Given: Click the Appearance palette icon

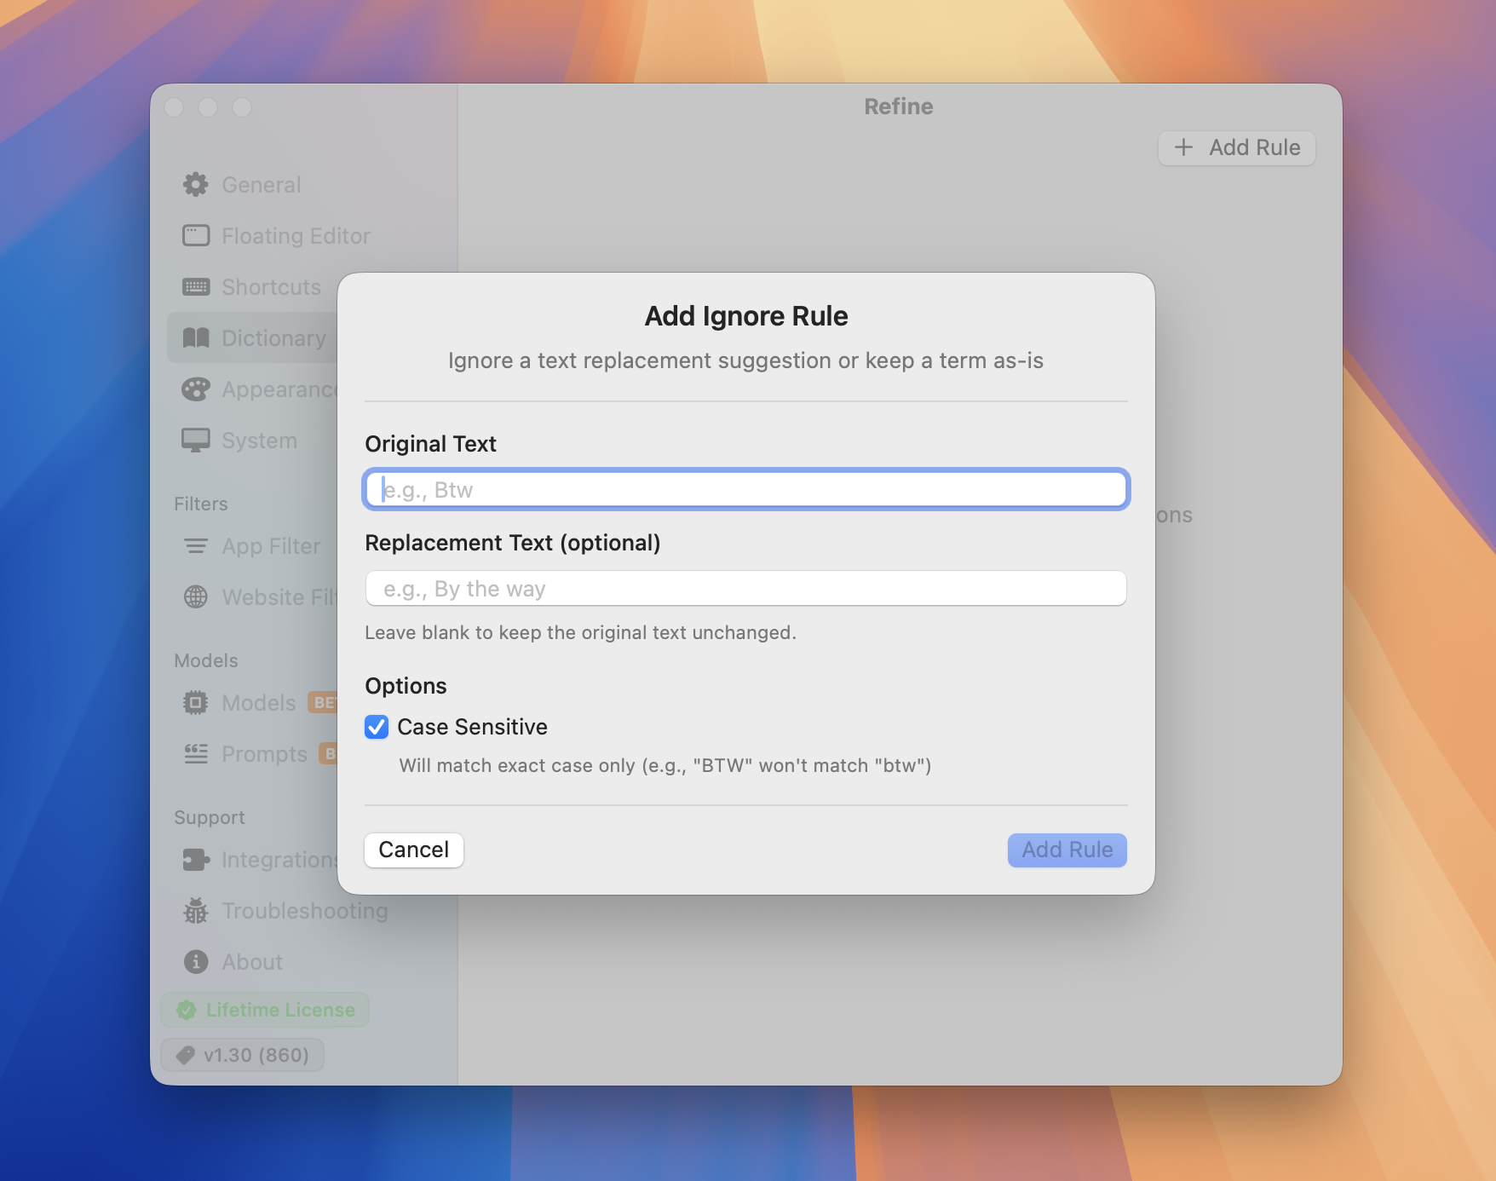Looking at the screenshot, I should (196, 389).
